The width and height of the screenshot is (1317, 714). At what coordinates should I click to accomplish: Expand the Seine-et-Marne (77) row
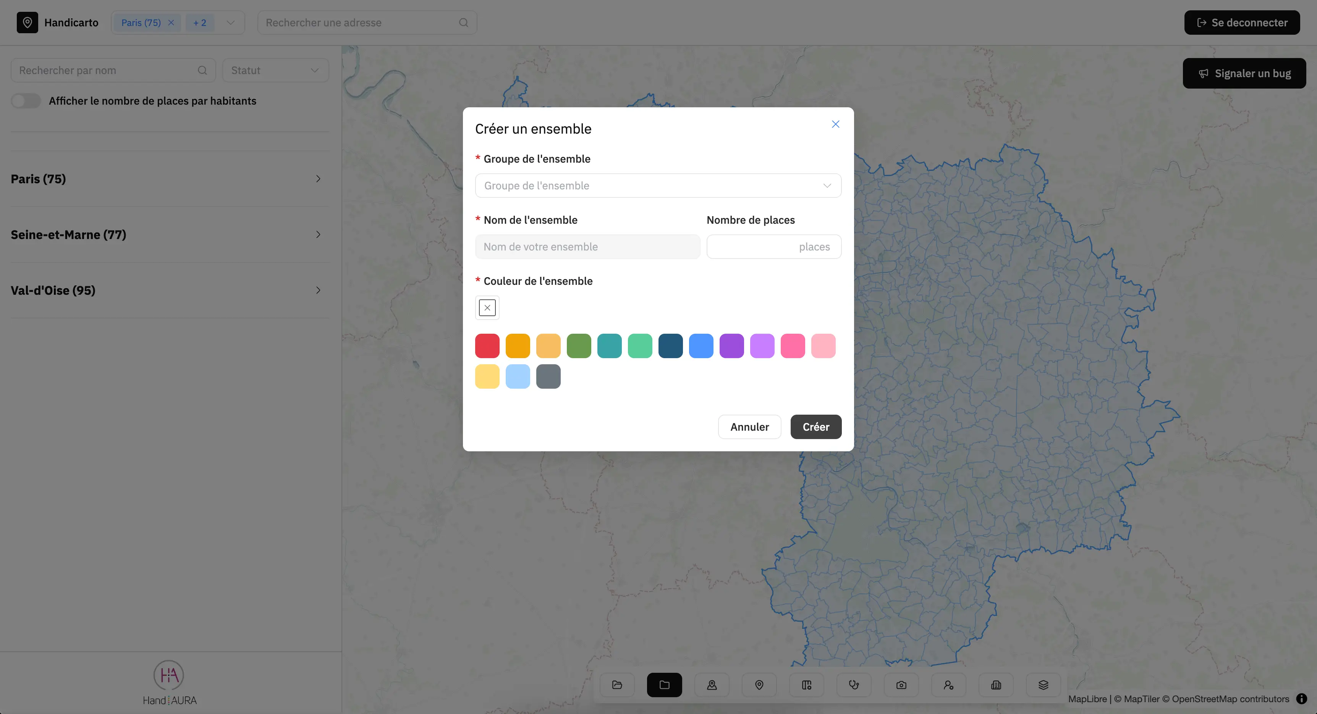[x=169, y=234]
